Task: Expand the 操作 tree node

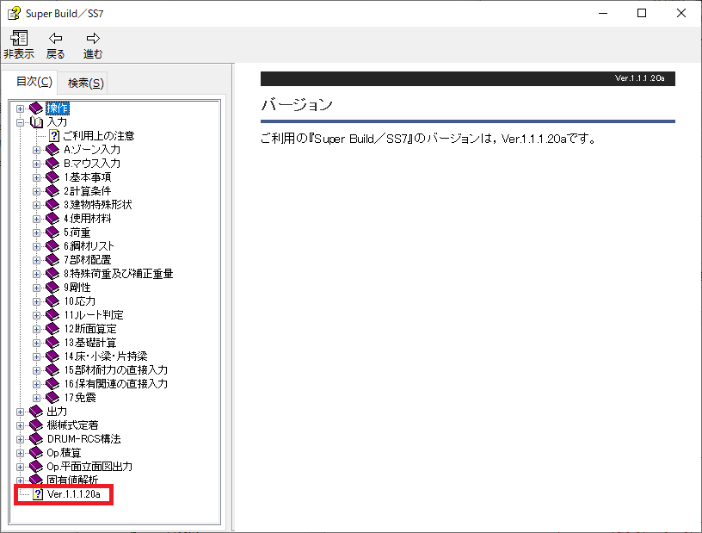Action: [x=21, y=108]
